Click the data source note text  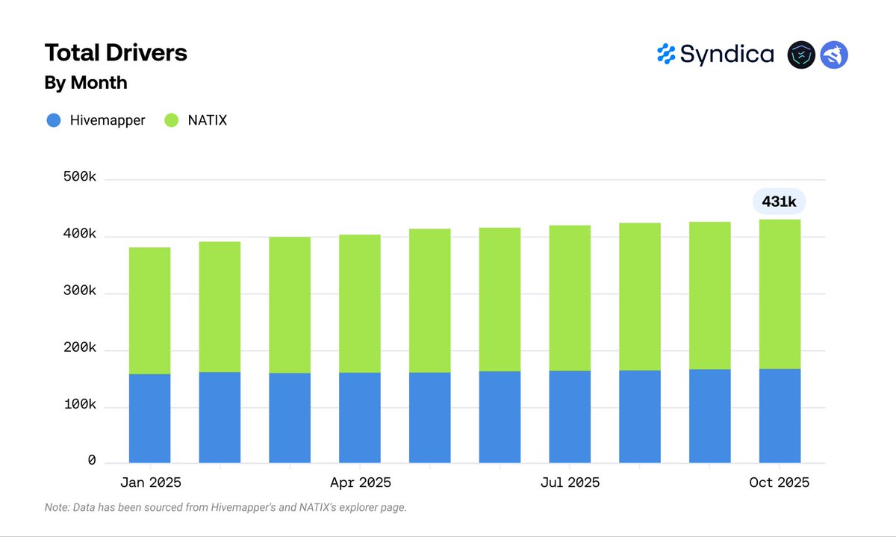coord(225,508)
